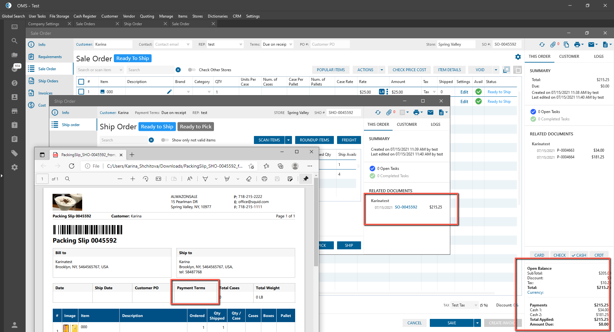Check the select-all checkbox in items header

pos(81,82)
